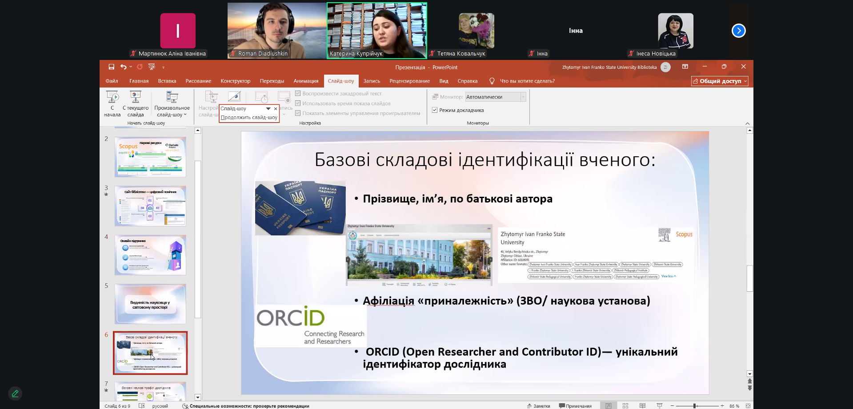
Task: Fit slide to current window icon
Action: point(748,405)
